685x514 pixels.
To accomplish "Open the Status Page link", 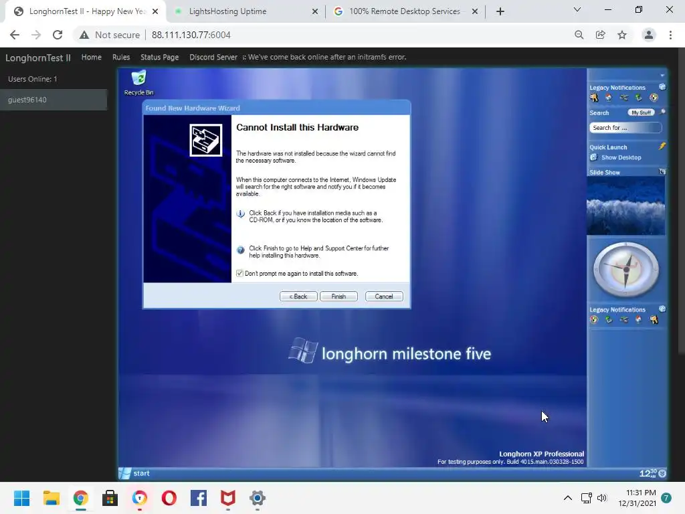I will [x=159, y=58].
